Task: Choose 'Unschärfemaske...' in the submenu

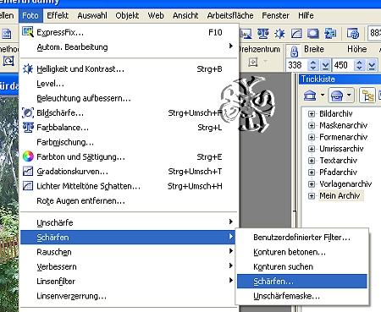Action: point(302,296)
